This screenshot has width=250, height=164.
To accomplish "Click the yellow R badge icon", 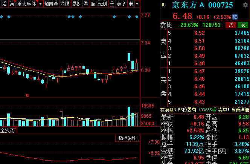I will click(x=163, y=5).
